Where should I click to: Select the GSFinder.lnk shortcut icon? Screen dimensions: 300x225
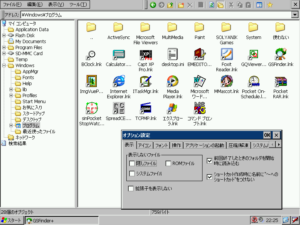point(280,55)
